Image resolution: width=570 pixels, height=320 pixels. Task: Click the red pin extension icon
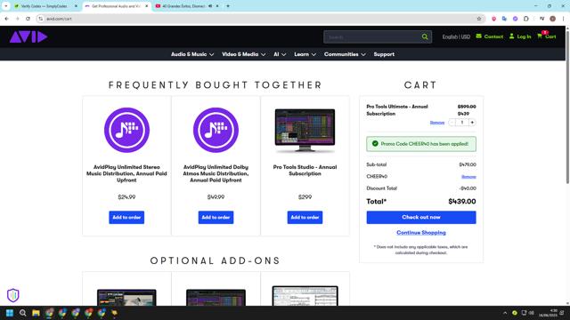(x=493, y=19)
